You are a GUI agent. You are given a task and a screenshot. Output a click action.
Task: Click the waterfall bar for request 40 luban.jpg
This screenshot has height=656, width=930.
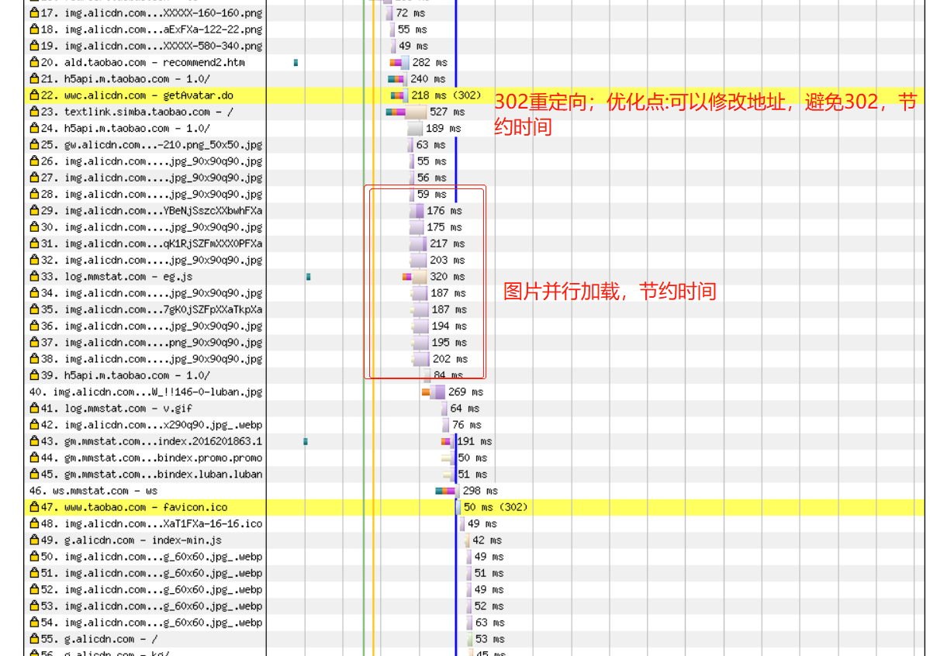[x=433, y=392]
